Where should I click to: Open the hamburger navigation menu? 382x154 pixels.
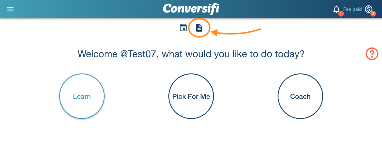(10, 9)
